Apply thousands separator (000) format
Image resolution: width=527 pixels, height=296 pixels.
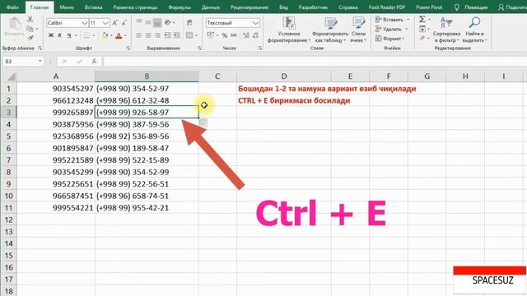tap(234, 35)
